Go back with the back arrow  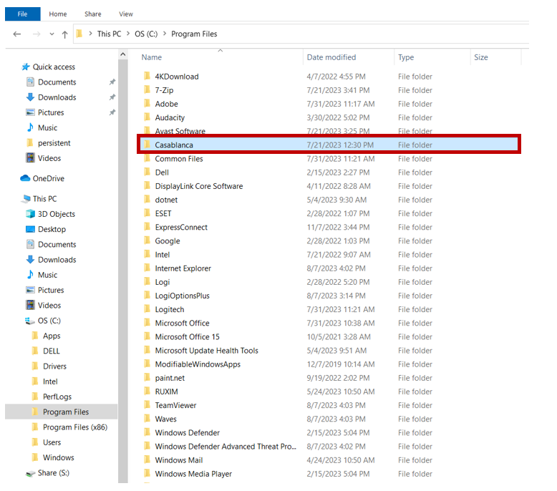16,34
